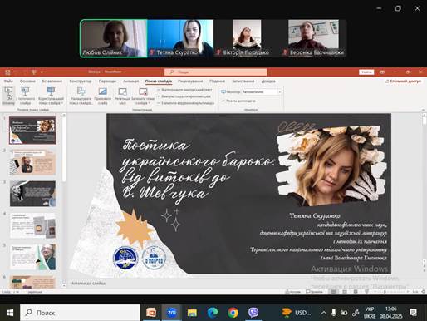
Task: Open the Transitions ribbon tab
Action: coord(107,81)
